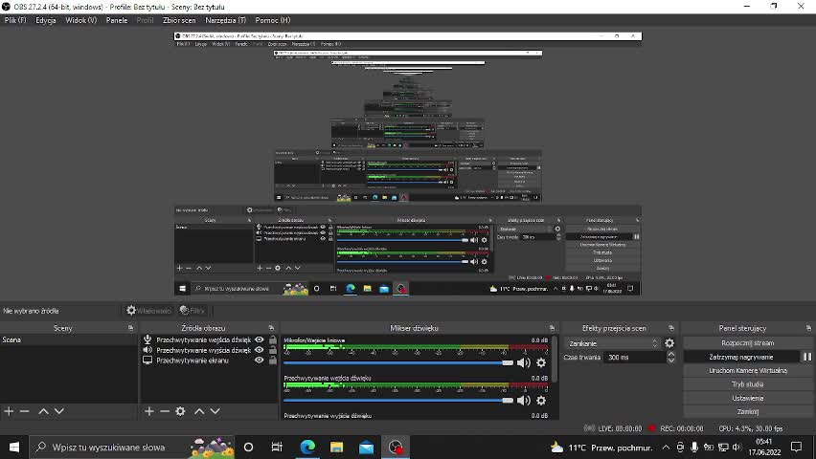816x459 pixels.
Task: Hide the Przechwytywanie ekranu source
Action: tap(259, 361)
